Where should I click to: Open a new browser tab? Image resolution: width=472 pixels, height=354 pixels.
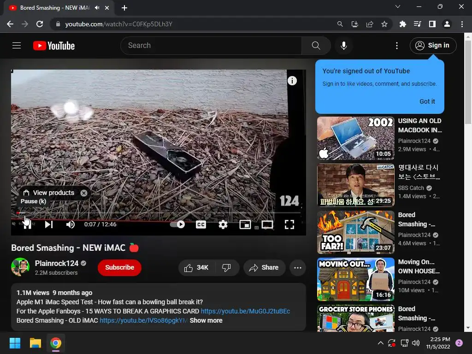point(124,8)
